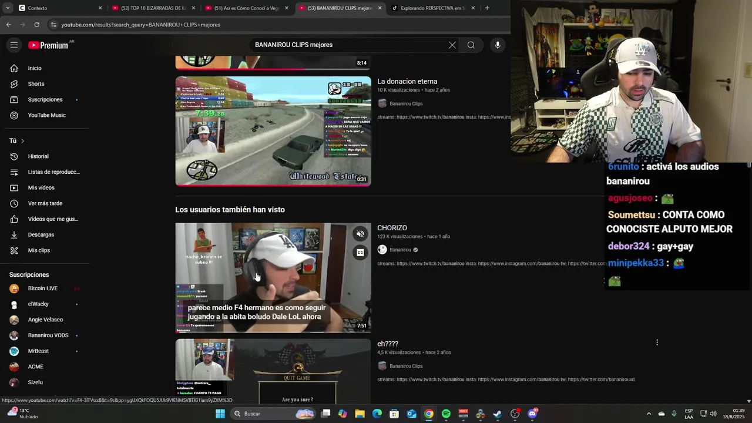Open the CHORIZO video title

coord(392,228)
